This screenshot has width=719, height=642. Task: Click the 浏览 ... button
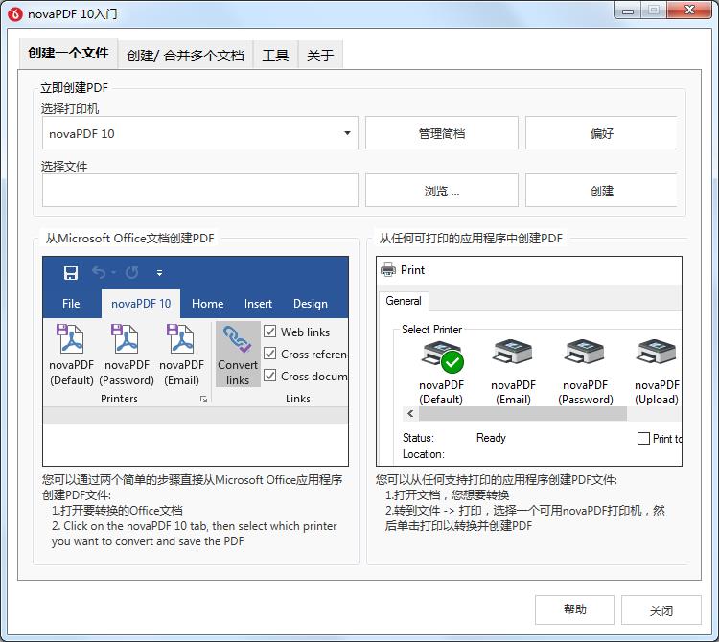(x=442, y=190)
